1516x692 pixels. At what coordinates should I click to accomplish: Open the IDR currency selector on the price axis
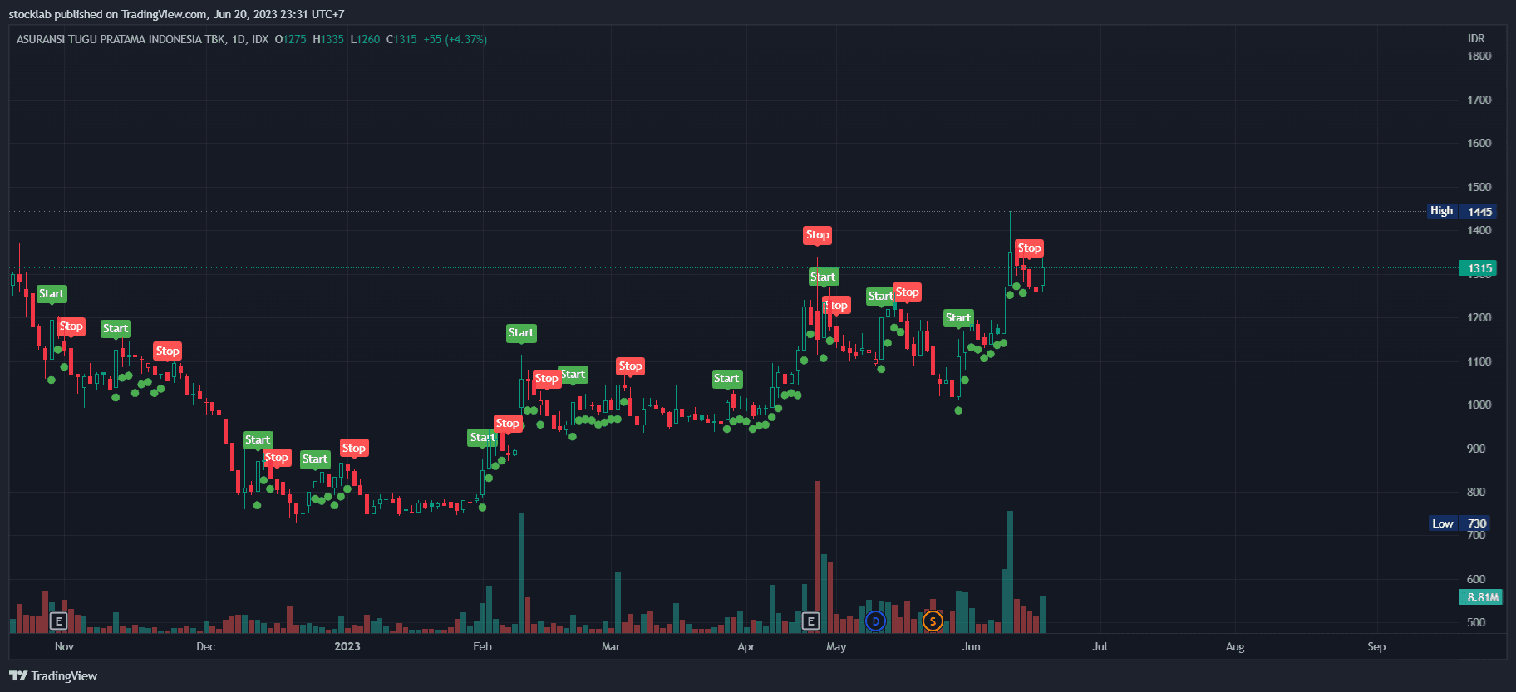point(1475,38)
